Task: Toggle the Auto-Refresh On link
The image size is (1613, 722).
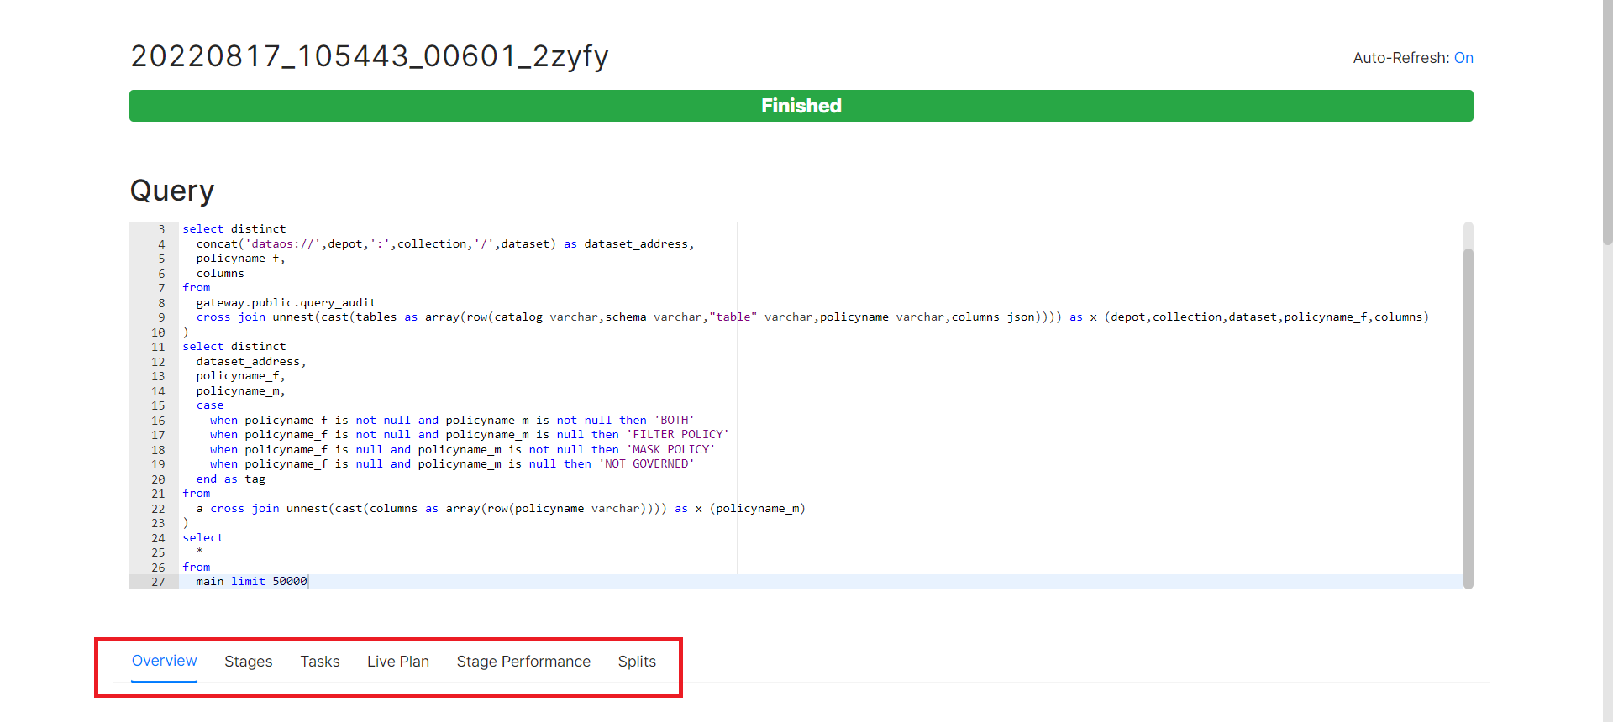Action: pos(1463,58)
